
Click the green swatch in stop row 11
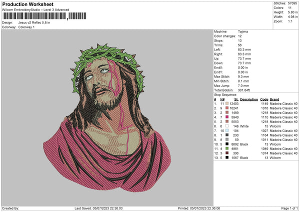(227, 148)
